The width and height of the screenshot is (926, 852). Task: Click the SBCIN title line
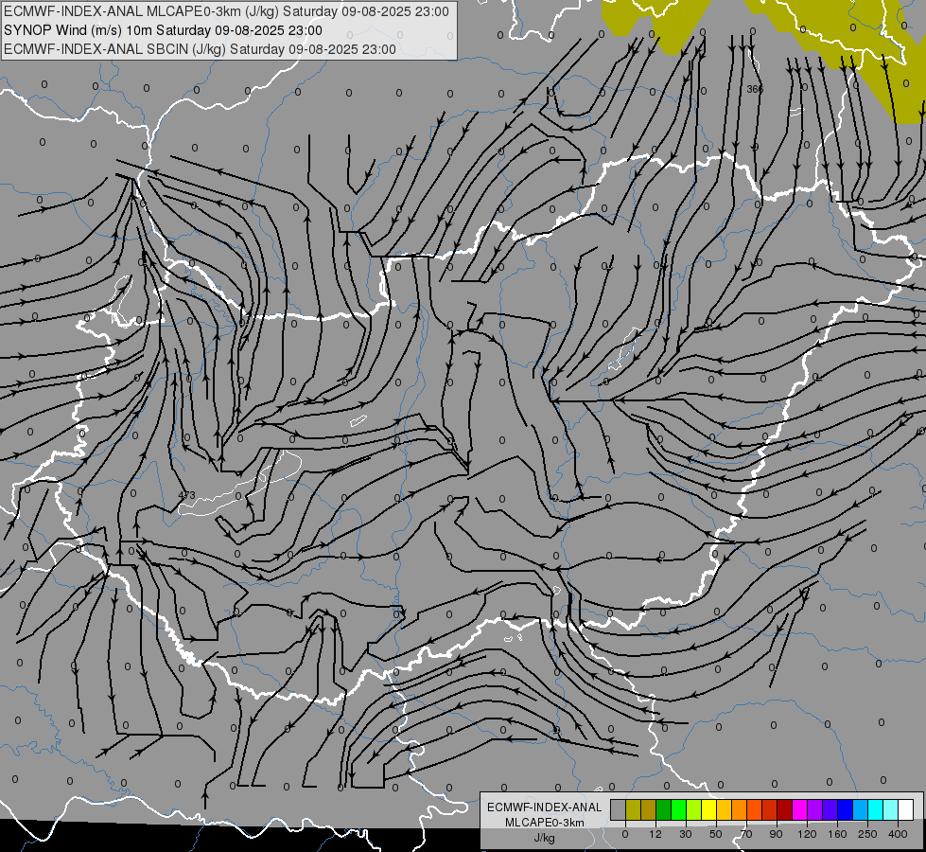(x=200, y=49)
